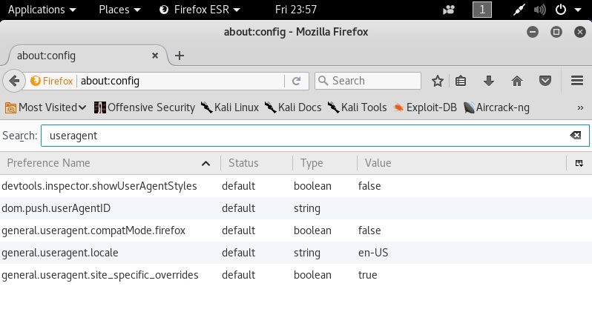Open the Kali Docs bookmark
This screenshot has width=592, height=312.
pyautogui.click(x=293, y=107)
